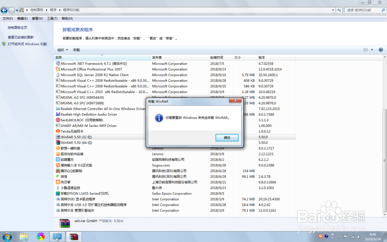The width and height of the screenshot is (387, 242).
Task: Click the Back navigation arrow button
Action: pyautogui.click(x=4, y=10)
